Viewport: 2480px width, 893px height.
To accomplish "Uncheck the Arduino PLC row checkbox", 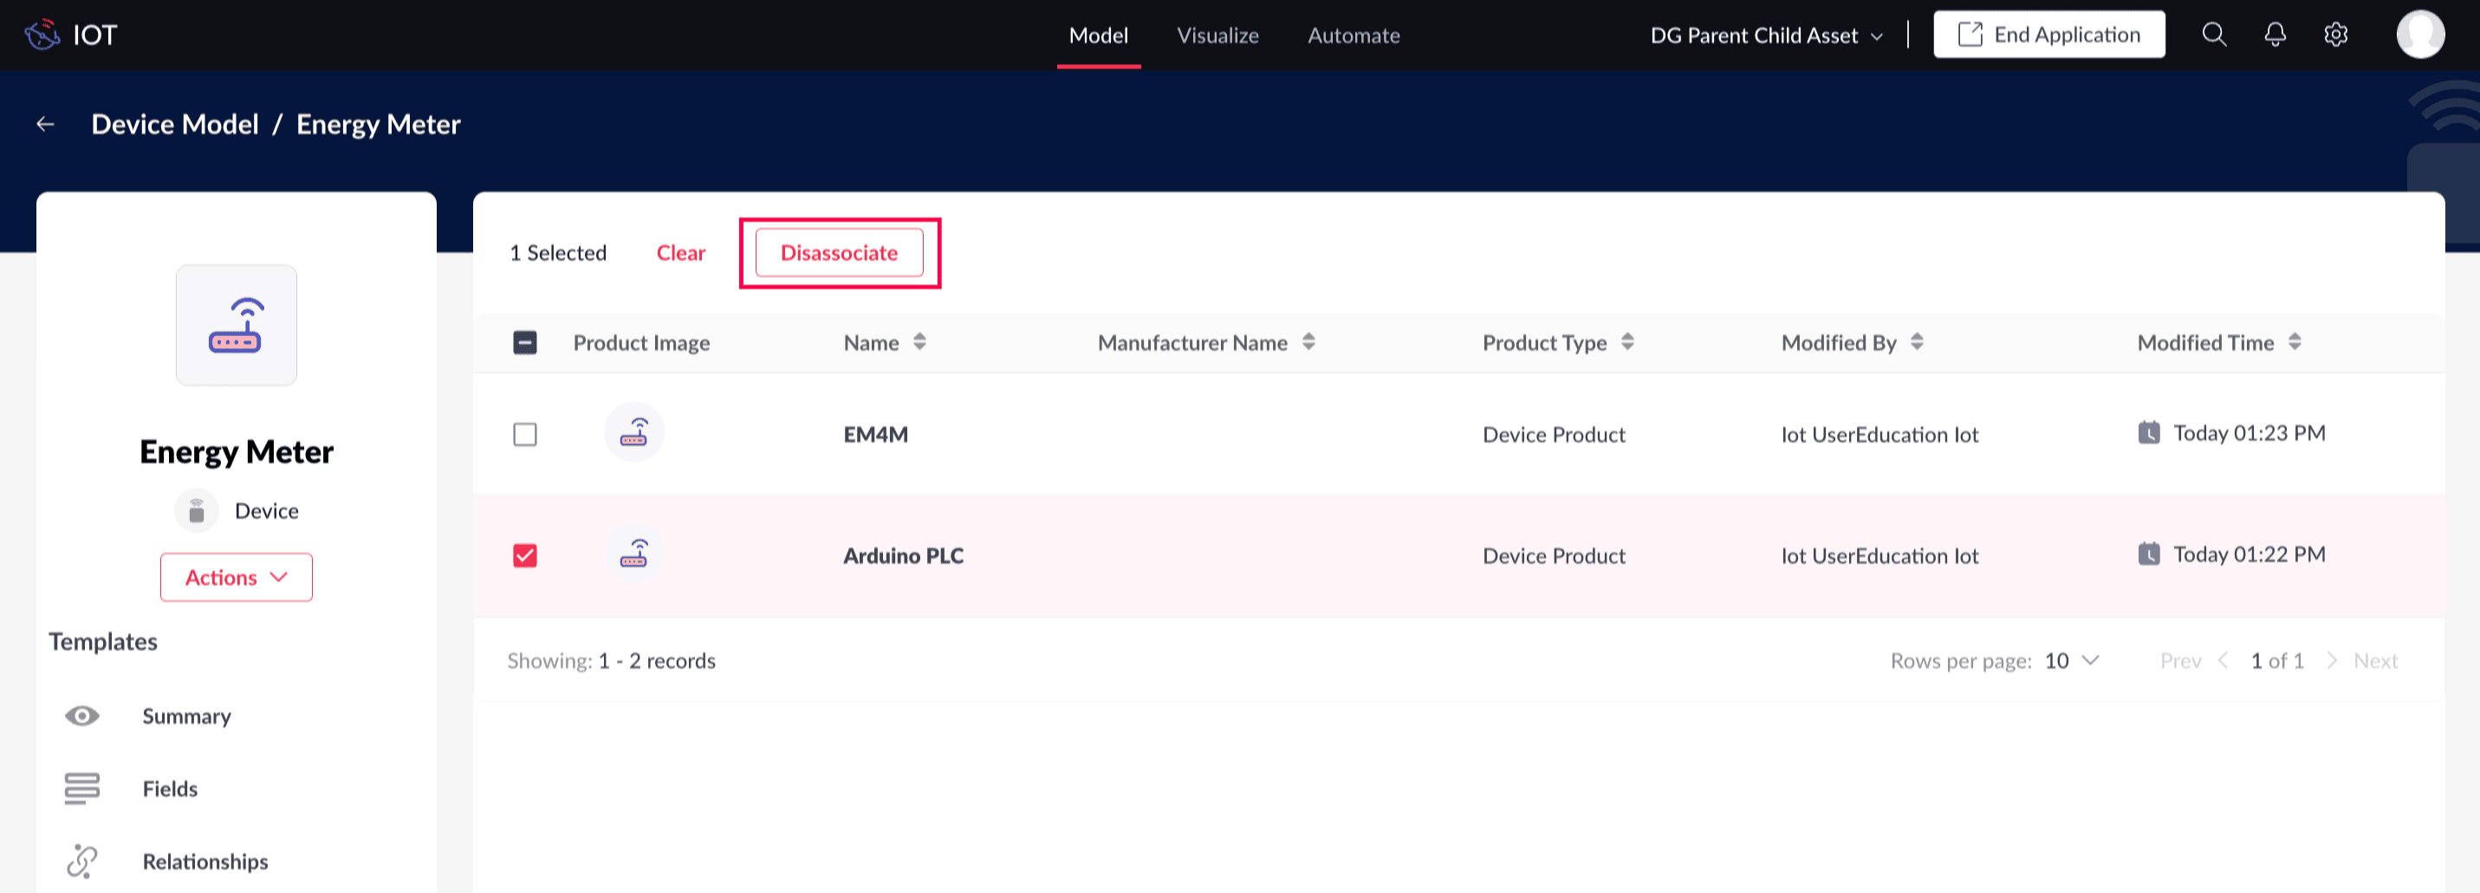I will (525, 555).
